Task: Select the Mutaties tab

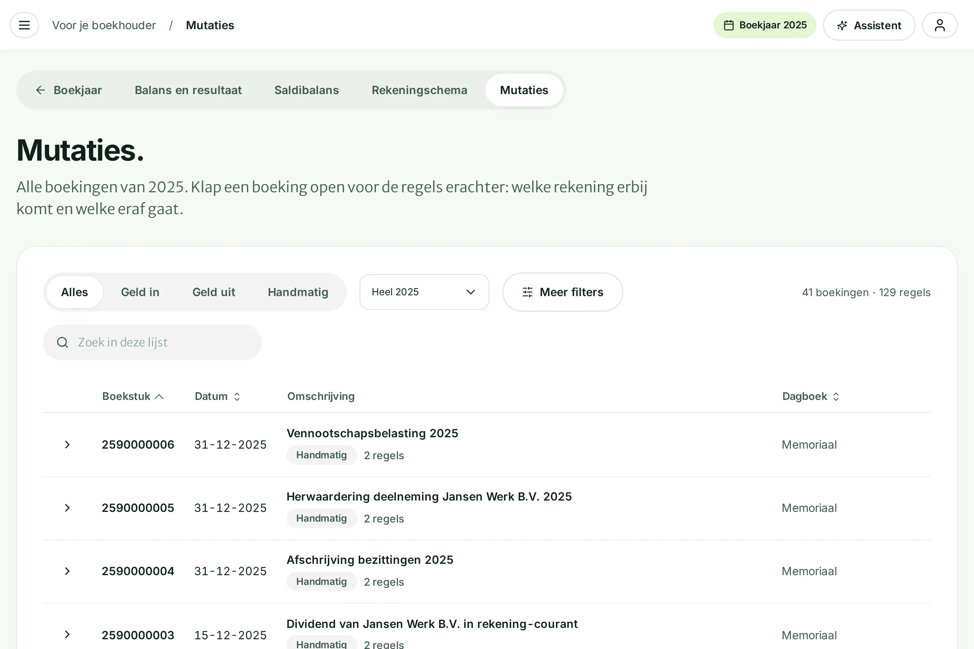Action: click(524, 90)
